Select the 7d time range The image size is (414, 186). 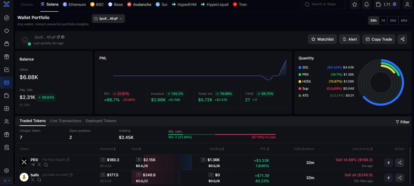383,21
